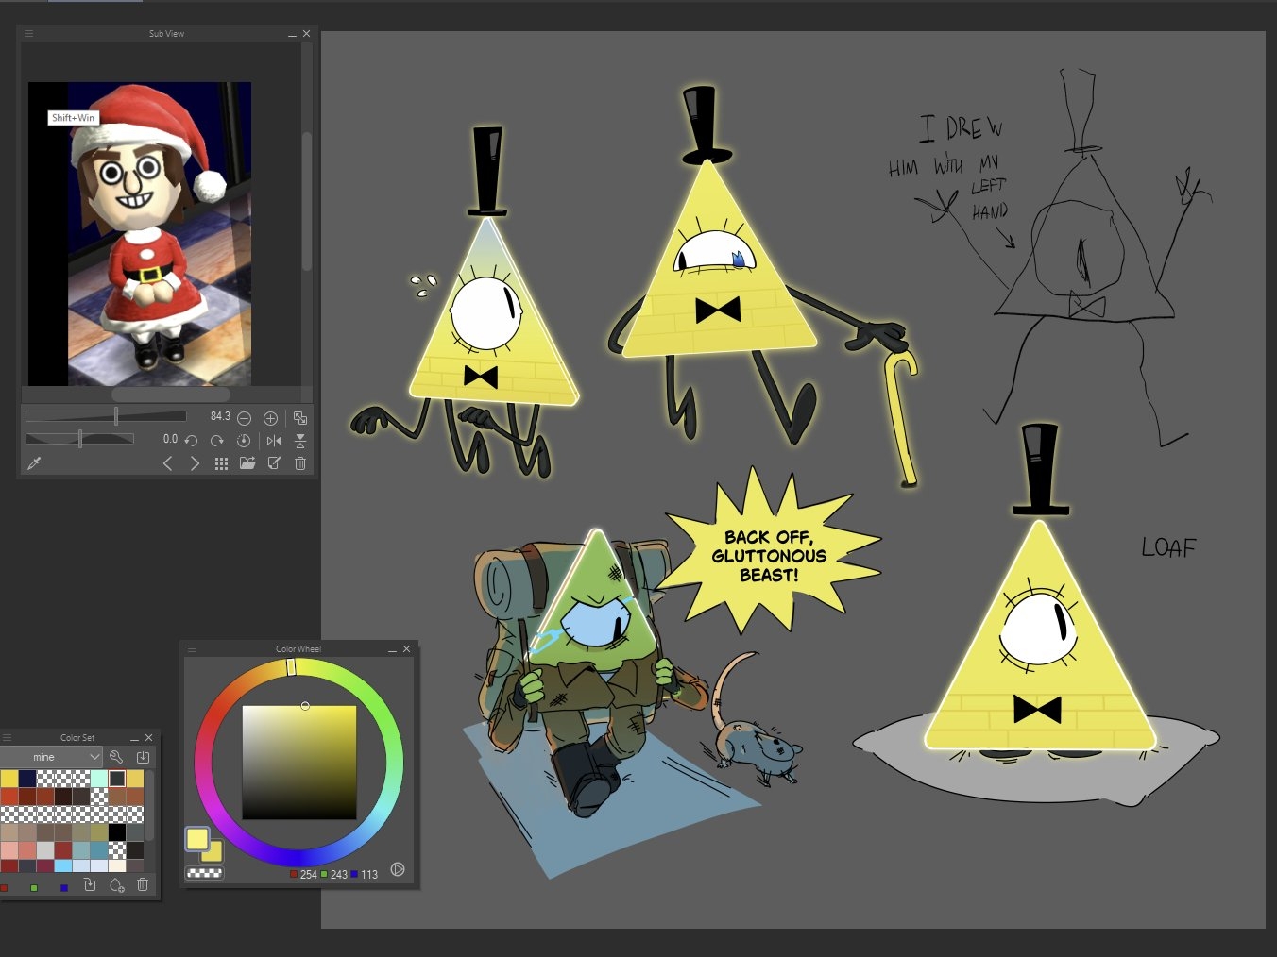Screen dimensions: 1277x957
Task: Import an image into Sub View
Action: pos(247,463)
